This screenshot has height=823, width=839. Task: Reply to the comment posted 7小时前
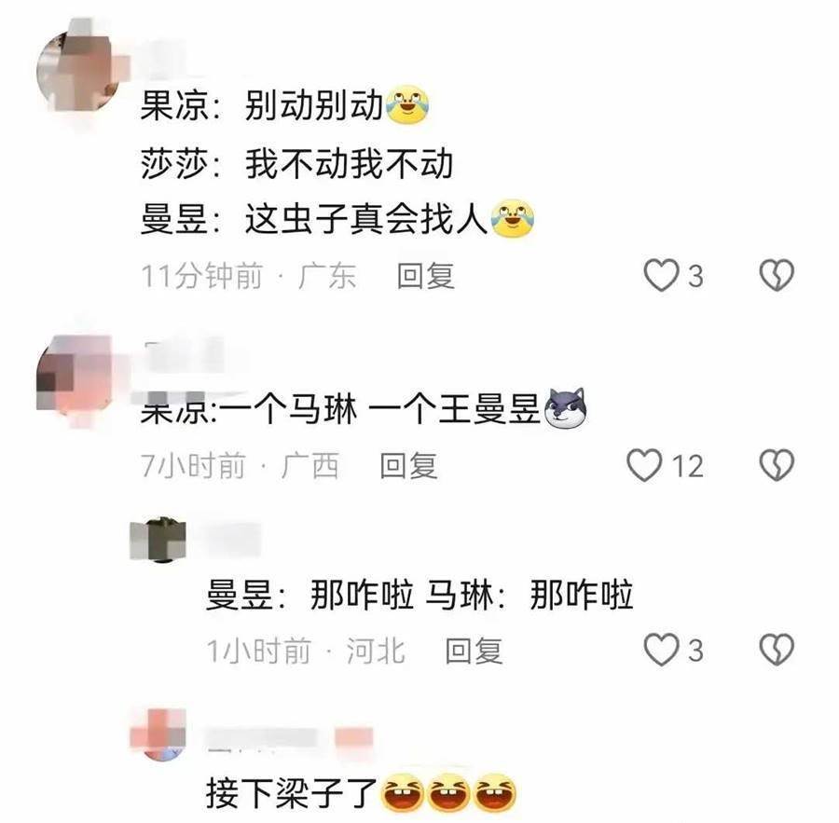point(408,465)
